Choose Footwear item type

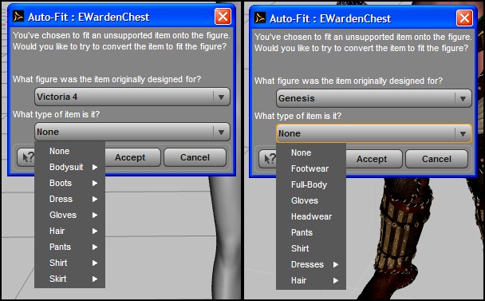tap(311, 168)
